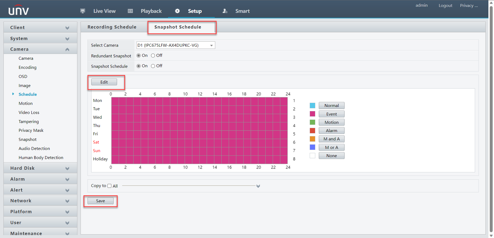
Task: Click the red Alarm color swatch
Action: (312, 130)
